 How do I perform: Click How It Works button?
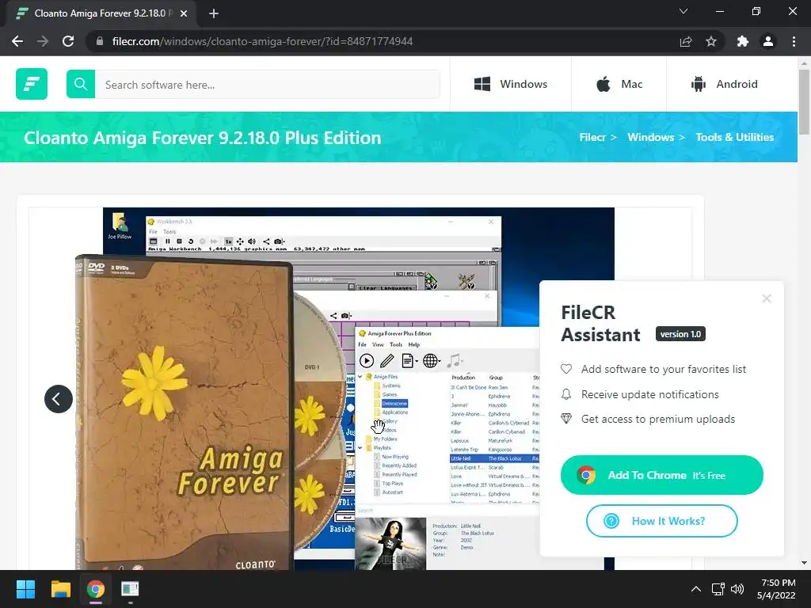pyautogui.click(x=661, y=521)
